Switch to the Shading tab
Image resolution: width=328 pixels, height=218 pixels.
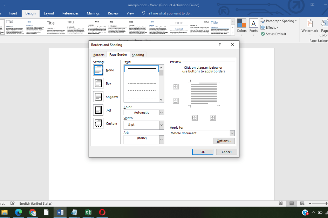tap(138, 55)
